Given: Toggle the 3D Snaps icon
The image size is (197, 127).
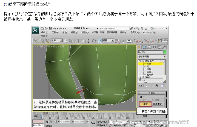Looking at the screenshot, I should 136,41.
